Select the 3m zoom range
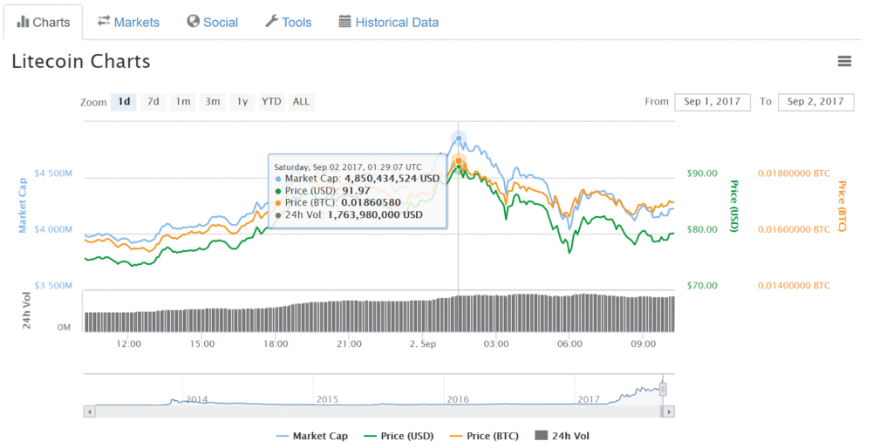Viewport: 893px width, 448px height. pyautogui.click(x=213, y=102)
